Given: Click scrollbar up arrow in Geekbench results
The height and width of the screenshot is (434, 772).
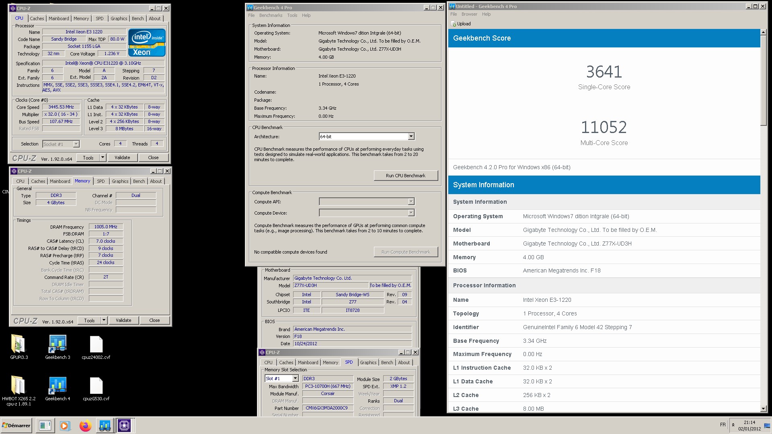Looking at the screenshot, I should click(x=764, y=32).
